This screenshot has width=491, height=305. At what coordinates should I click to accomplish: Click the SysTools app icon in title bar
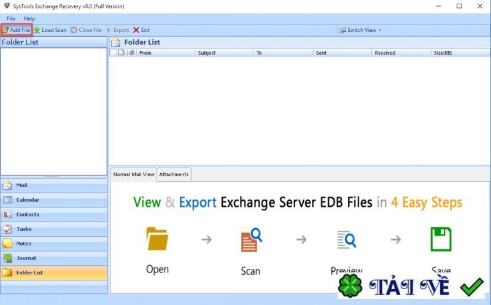coord(7,6)
